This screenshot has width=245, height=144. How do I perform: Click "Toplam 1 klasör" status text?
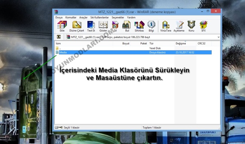152,127
